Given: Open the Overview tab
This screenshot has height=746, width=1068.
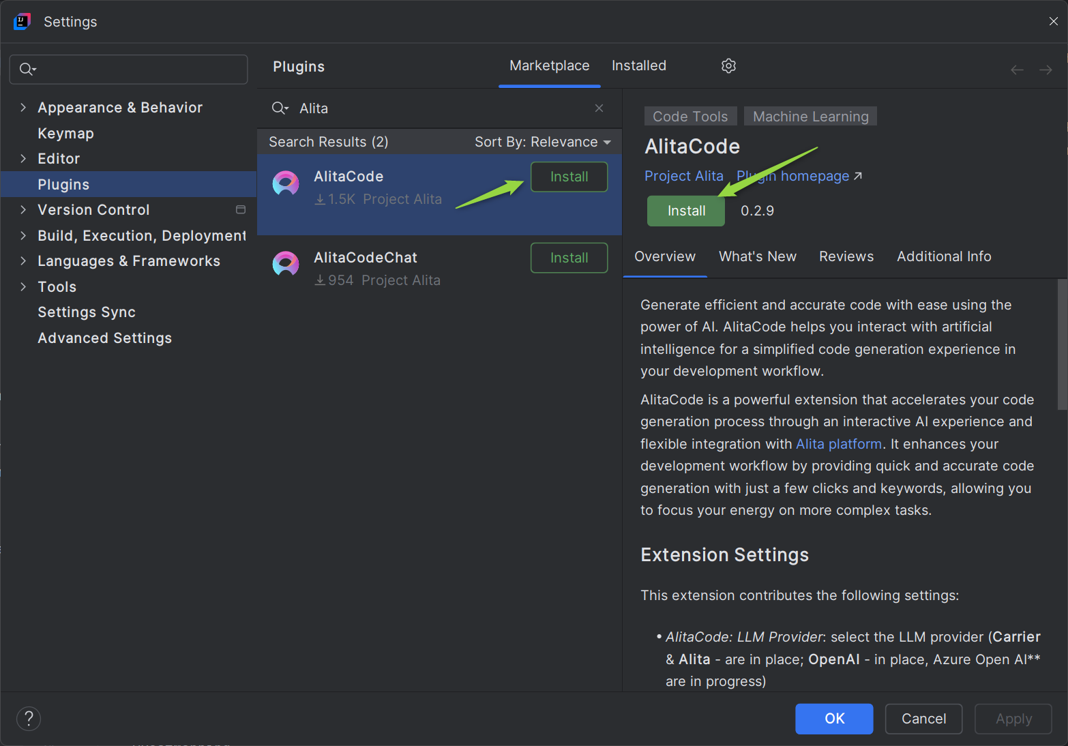Looking at the screenshot, I should click(665, 256).
